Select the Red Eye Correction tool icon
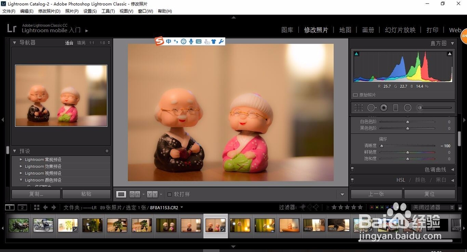Image resolution: width=467 pixels, height=252 pixels. pyautogui.click(x=384, y=108)
